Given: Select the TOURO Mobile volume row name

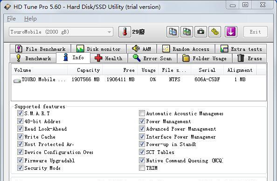Looking at the screenshot, I should tap(43, 80).
